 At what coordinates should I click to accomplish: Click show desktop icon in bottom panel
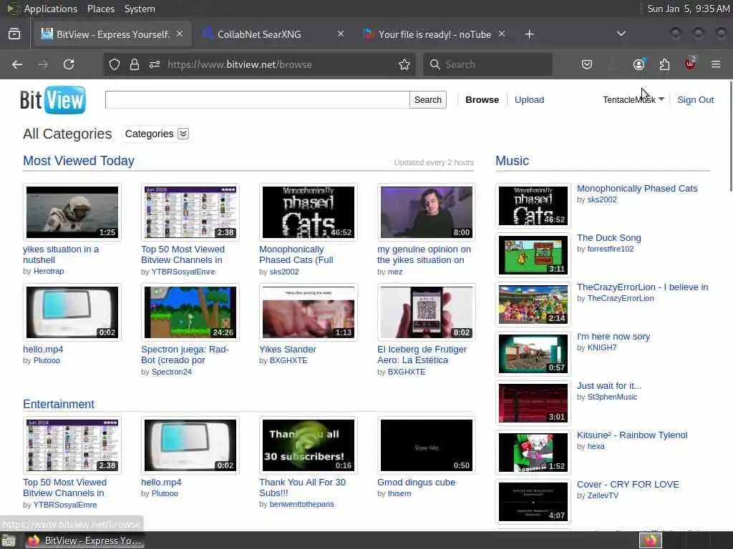(x=9, y=540)
